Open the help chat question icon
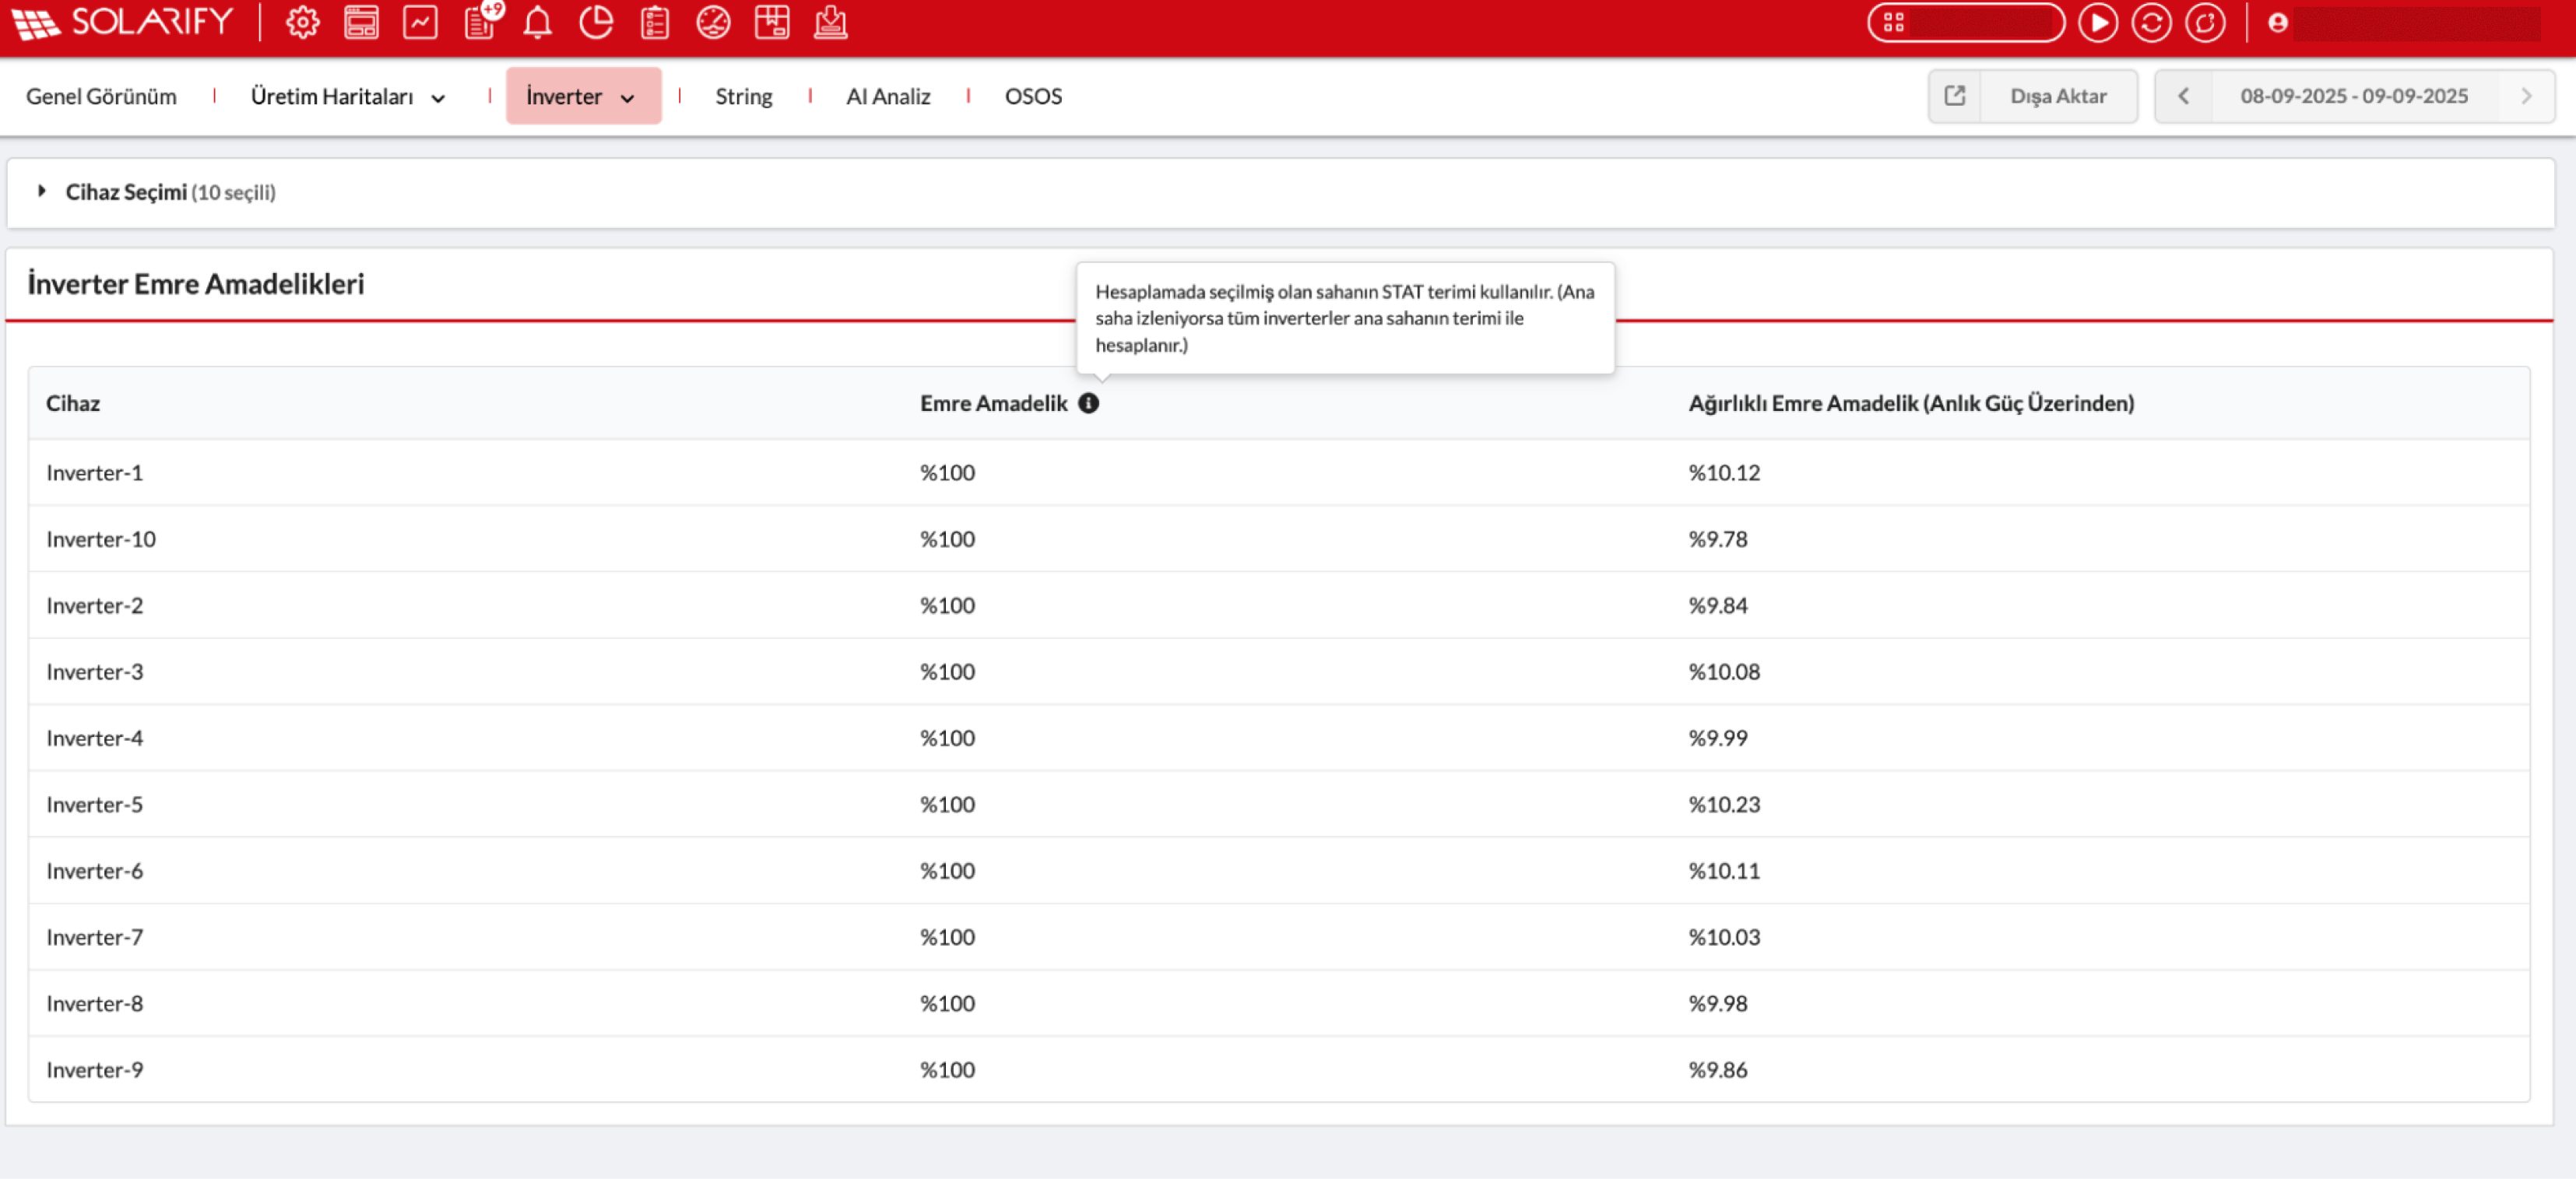The width and height of the screenshot is (2576, 1179). (2205, 22)
